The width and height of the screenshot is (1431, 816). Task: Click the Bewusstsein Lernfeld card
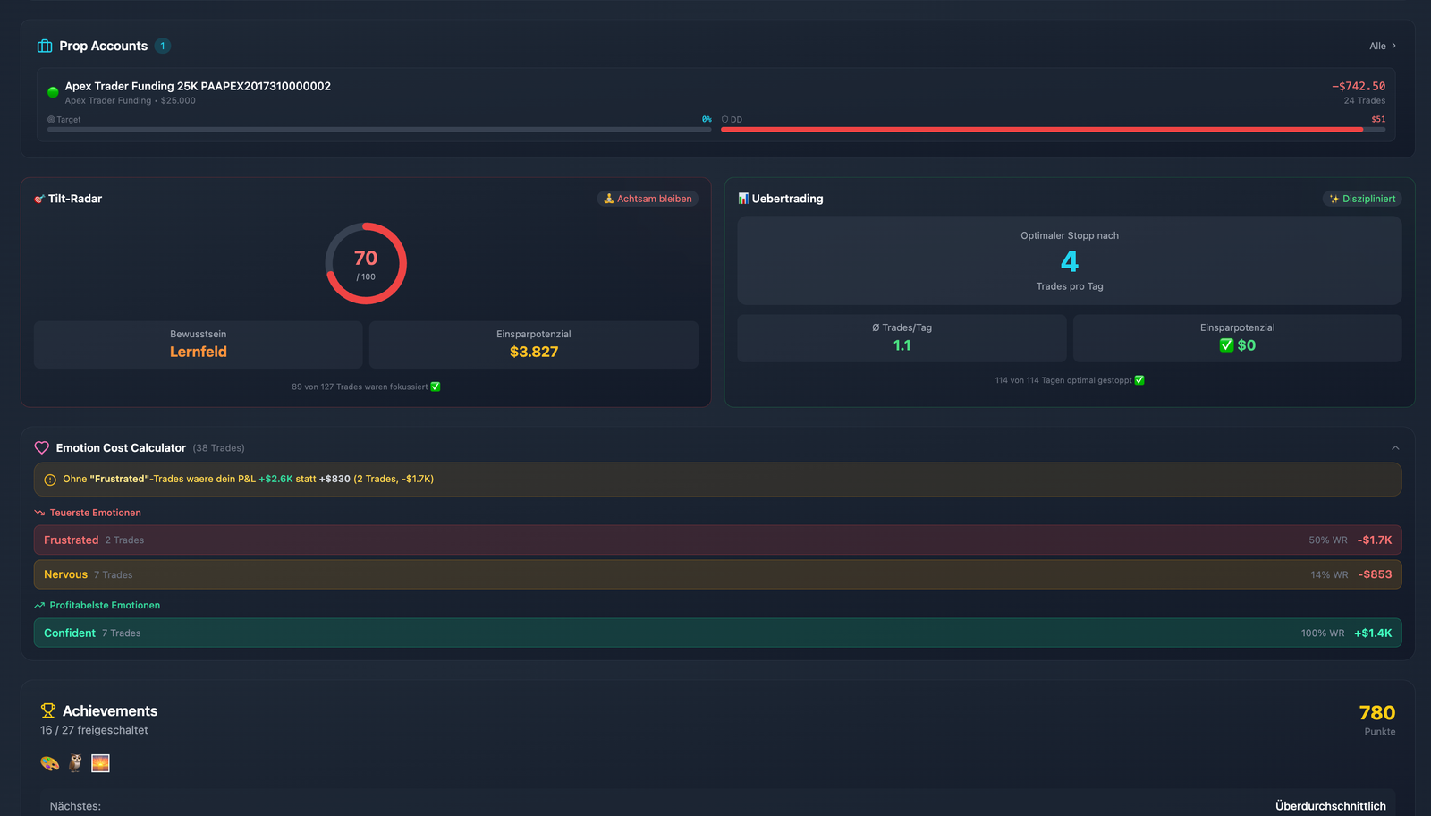tap(199, 344)
